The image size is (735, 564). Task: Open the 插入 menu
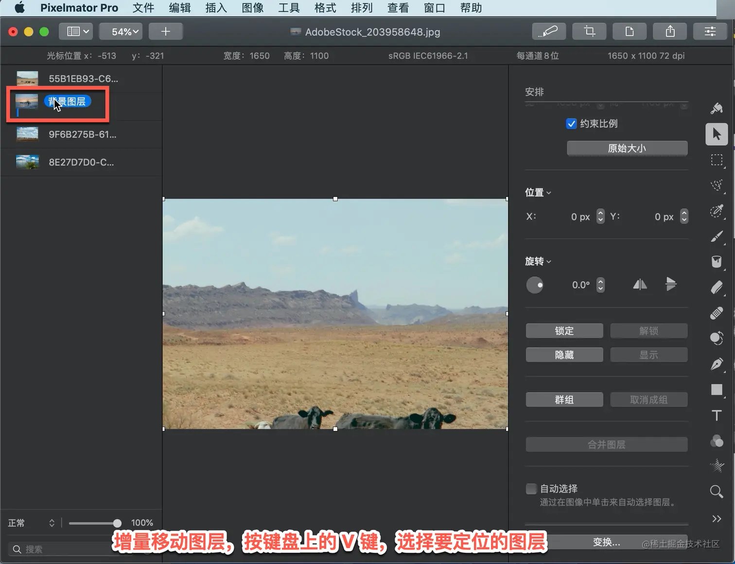click(216, 8)
